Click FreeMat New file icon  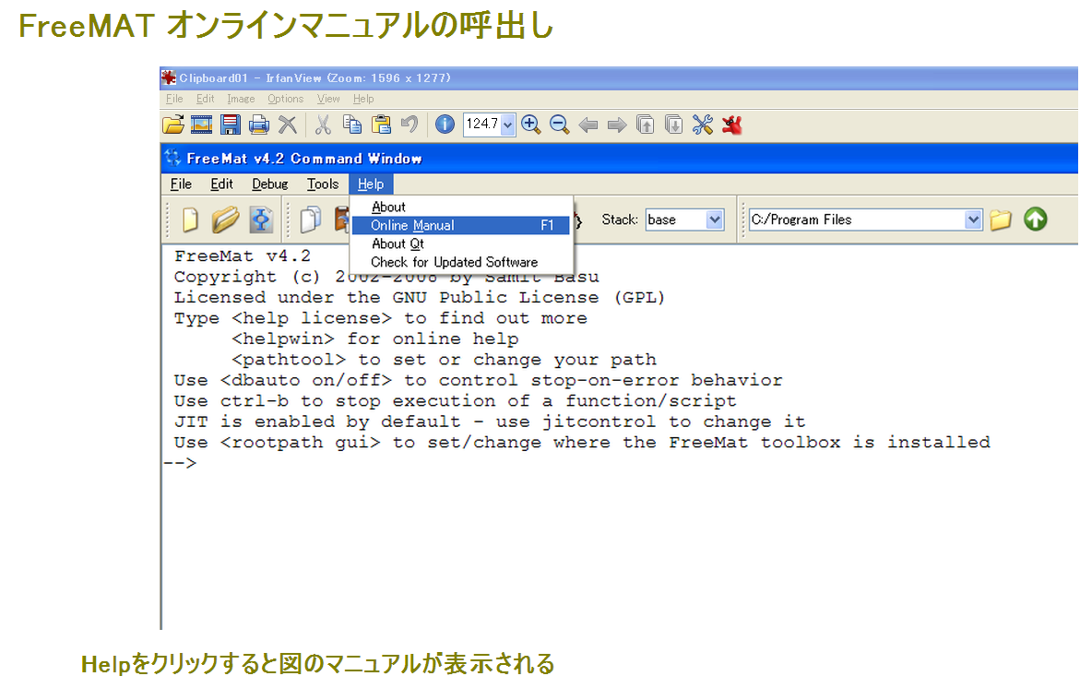[190, 220]
